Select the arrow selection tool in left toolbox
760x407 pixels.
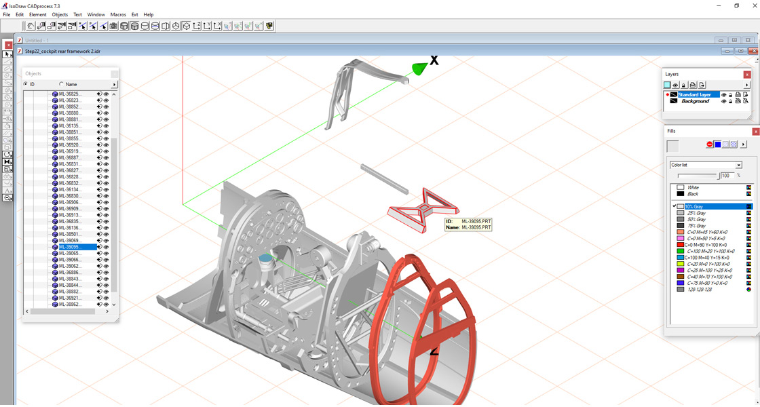pyautogui.click(x=7, y=54)
